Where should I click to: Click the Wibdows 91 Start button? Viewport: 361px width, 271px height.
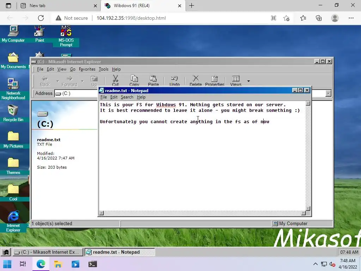pyautogui.click(x=6, y=252)
